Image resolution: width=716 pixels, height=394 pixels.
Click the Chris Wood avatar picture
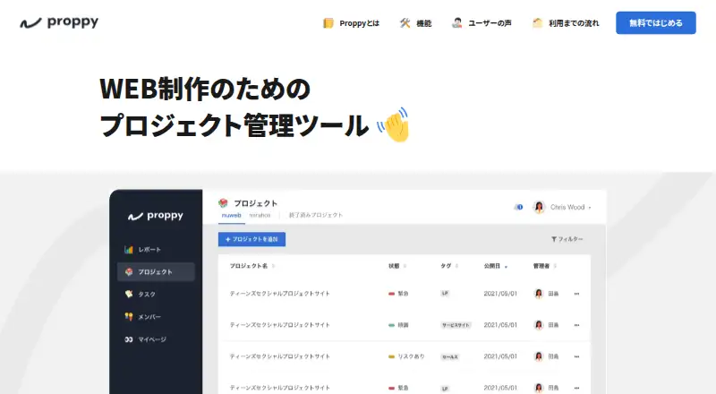point(540,207)
